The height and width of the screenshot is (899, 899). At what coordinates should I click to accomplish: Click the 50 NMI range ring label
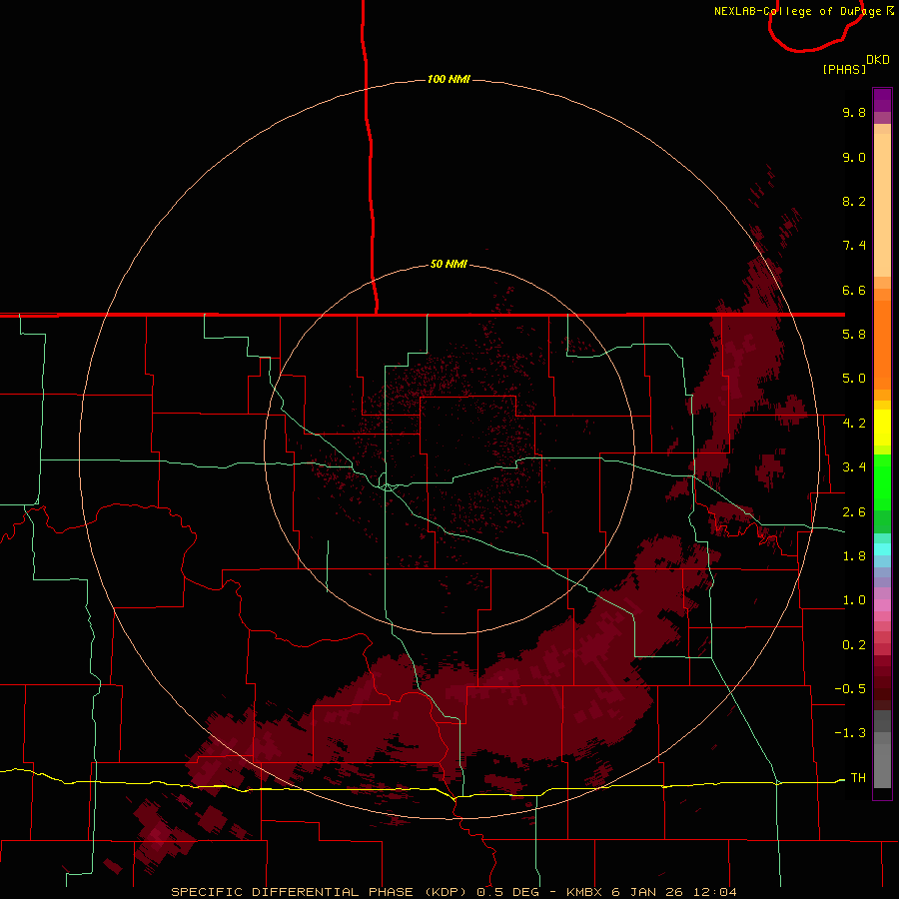pos(449,265)
